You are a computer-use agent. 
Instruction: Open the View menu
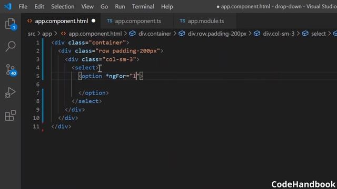(87, 7)
